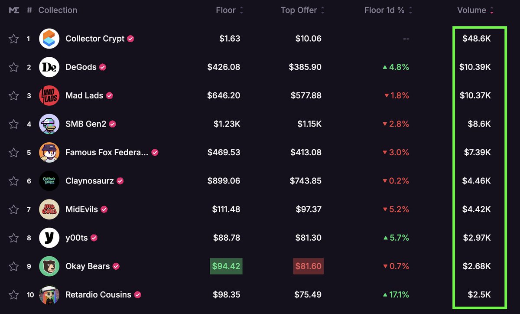Click the red highlighted $81.60 top offer

pyautogui.click(x=308, y=266)
